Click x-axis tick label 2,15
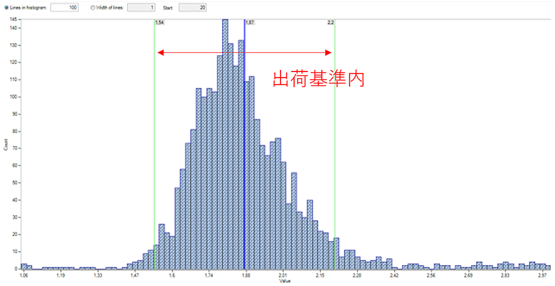This screenshot has height=286, width=555. [x=320, y=275]
